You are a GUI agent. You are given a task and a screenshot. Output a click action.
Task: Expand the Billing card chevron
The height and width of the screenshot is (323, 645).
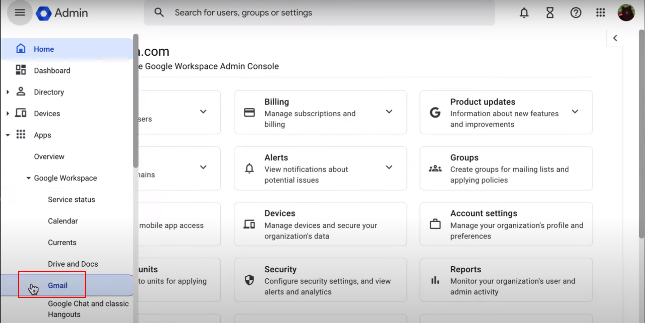click(x=389, y=112)
